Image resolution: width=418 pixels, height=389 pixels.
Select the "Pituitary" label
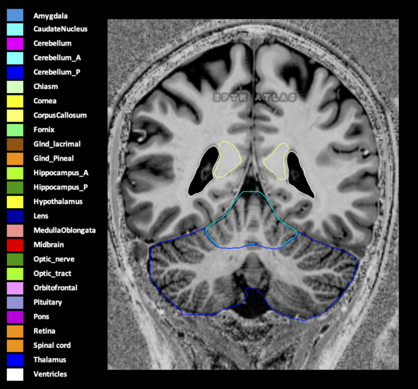tap(48, 302)
